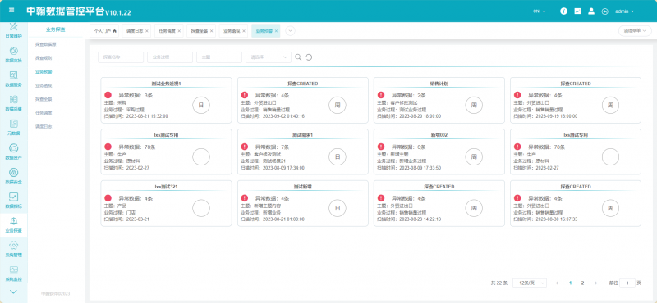Screen dimensions: 657x303
Task: Open the CN language dropdown
Action: 540,11
